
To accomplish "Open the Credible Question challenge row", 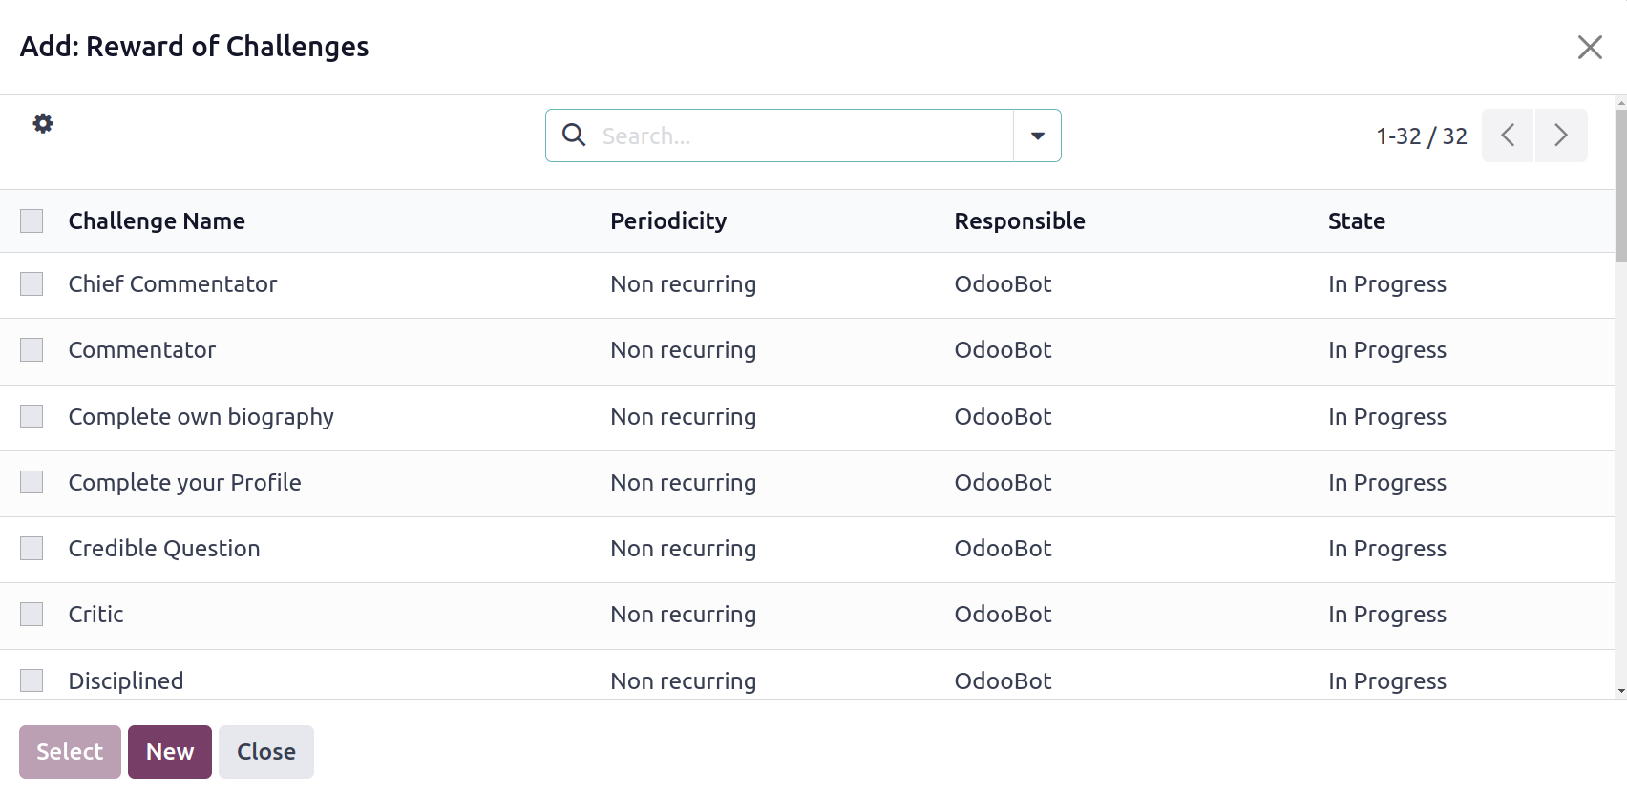I will click(x=164, y=549).
